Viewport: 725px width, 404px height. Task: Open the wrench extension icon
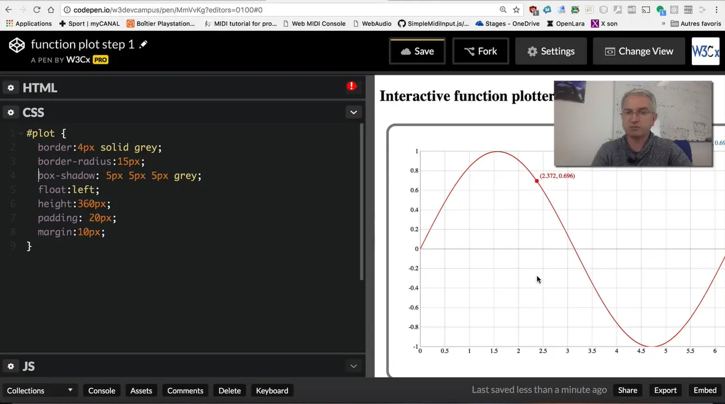click(617, 10)
